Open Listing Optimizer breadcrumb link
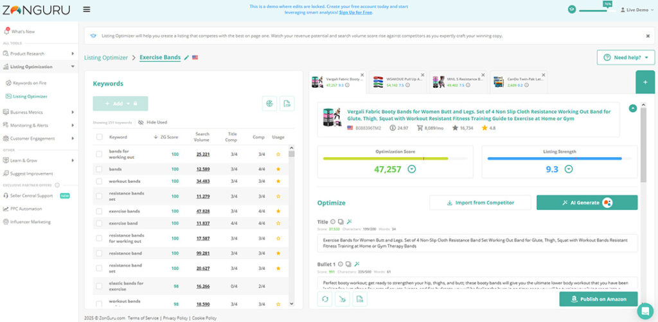The width and height of the screenshot is (658, 322). coord(106,57)
